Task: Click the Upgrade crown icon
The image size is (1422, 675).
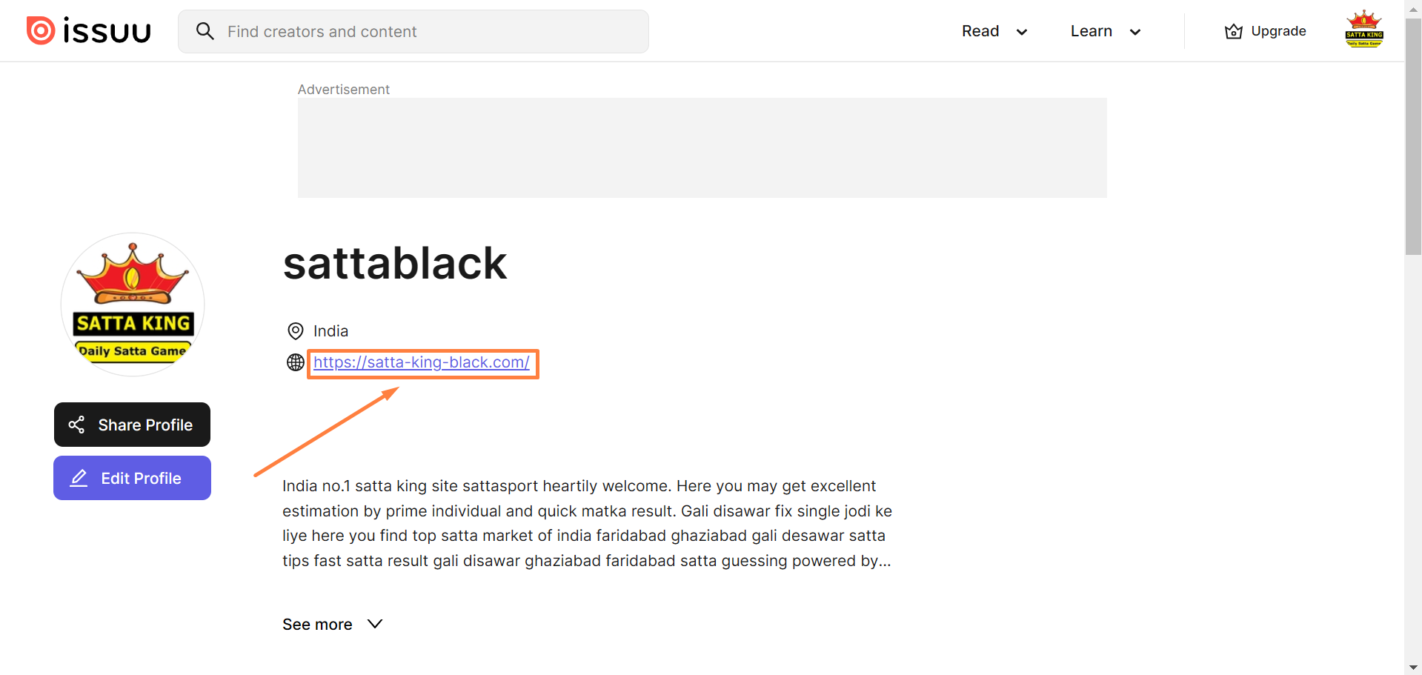Action: 1233,31
